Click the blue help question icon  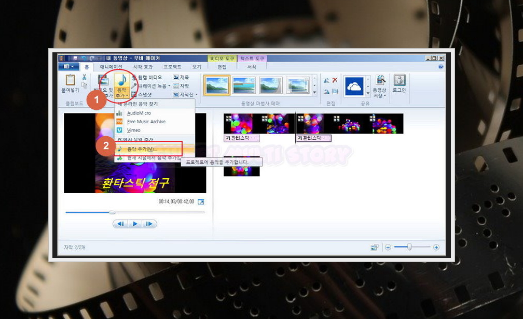[441, 67]
